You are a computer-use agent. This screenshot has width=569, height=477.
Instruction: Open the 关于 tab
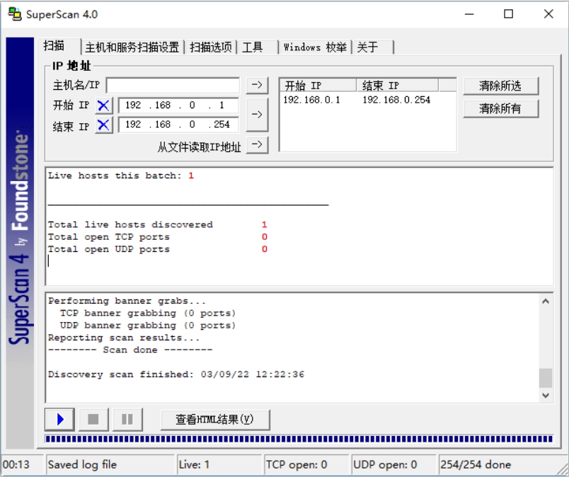[x=367, y=47]
